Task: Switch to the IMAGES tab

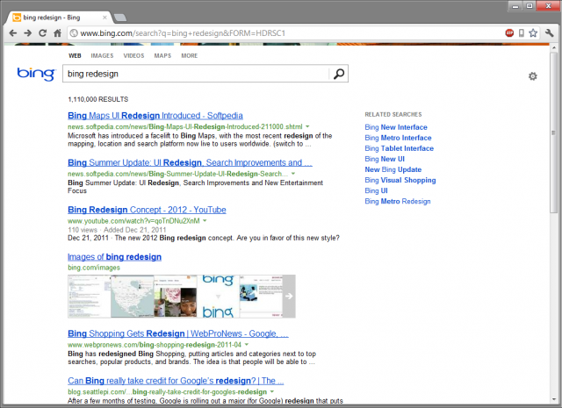Action: (x=102, y=56)
